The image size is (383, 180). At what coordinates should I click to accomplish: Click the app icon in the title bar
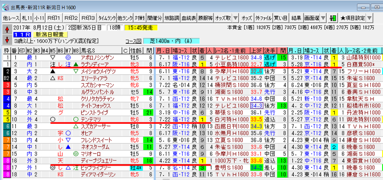pyautogui.click(x=5, y=8)
